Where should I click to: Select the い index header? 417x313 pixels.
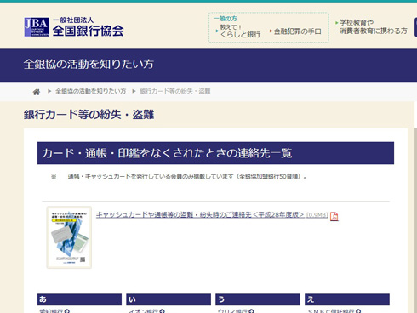pyautogui.click(x=169, y=299)
